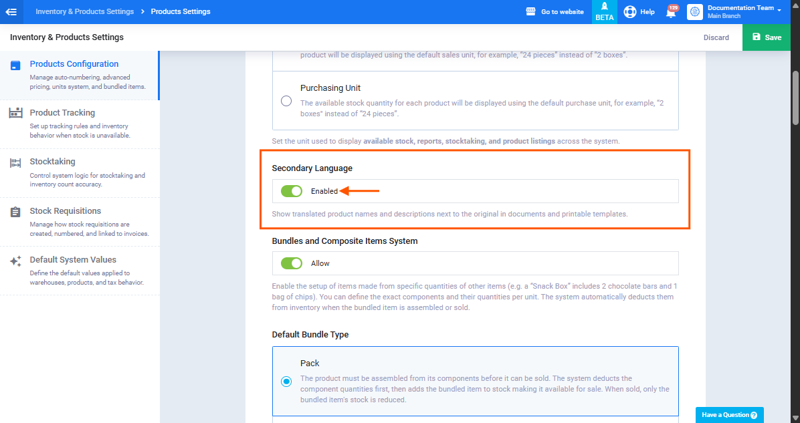800x423 pixels.
Task: Select the Pack bundle type radio button
Action: [286, 381]
